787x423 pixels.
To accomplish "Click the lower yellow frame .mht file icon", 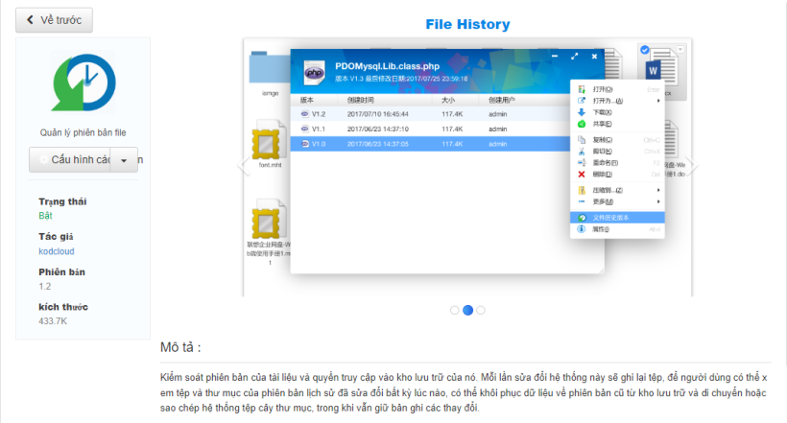I will tap(270, 220).
